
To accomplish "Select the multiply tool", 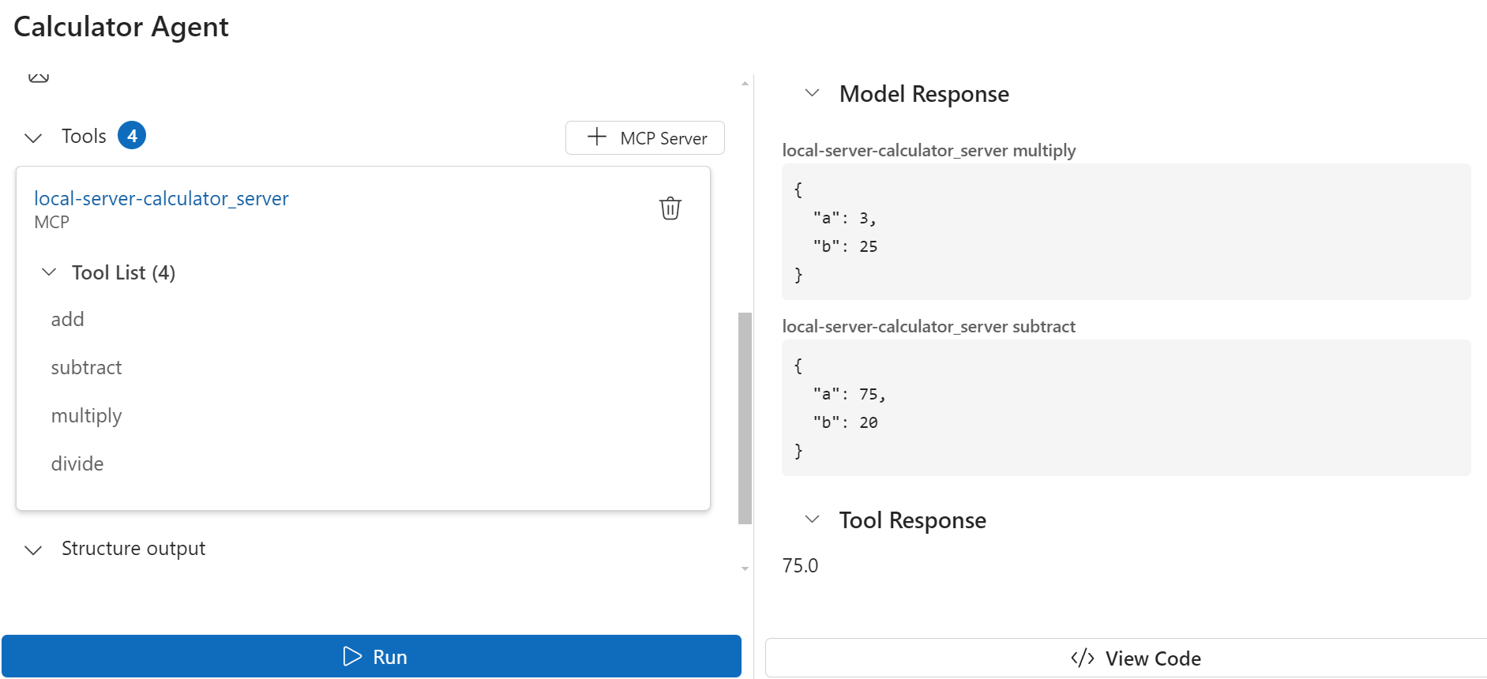I will tap(86, 416).
